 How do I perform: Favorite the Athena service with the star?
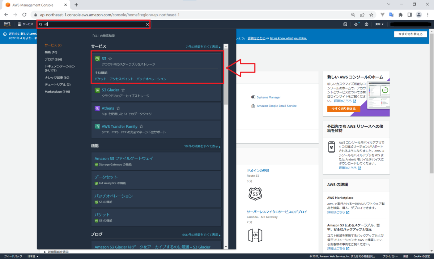tap(118, 108)
